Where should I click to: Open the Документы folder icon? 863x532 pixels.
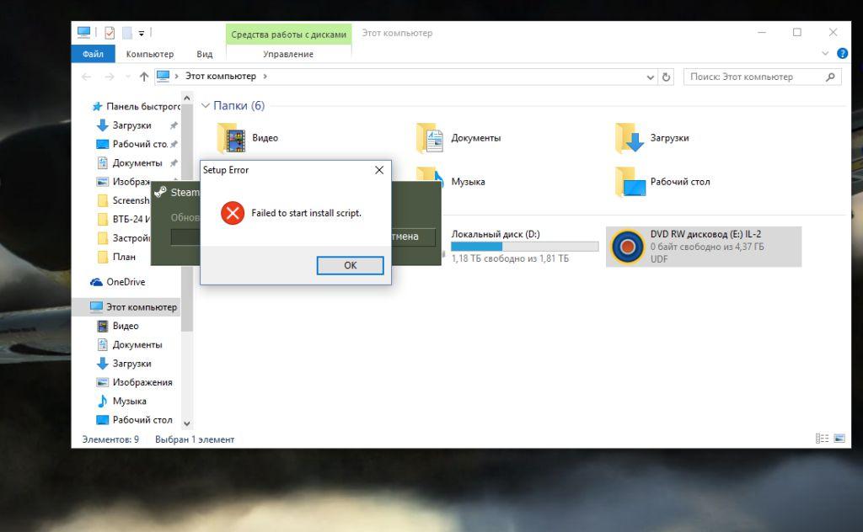430,138
